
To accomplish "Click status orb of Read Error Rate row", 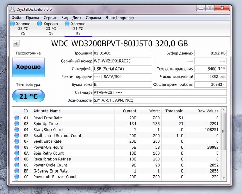I will click(17, 118).
